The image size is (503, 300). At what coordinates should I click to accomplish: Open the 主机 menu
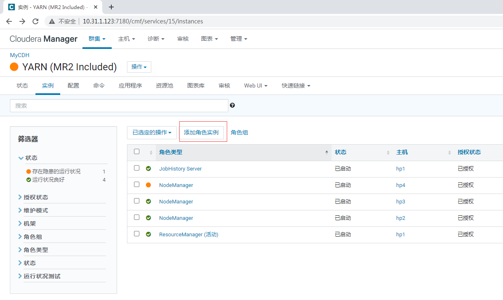(x=127, y=39)
